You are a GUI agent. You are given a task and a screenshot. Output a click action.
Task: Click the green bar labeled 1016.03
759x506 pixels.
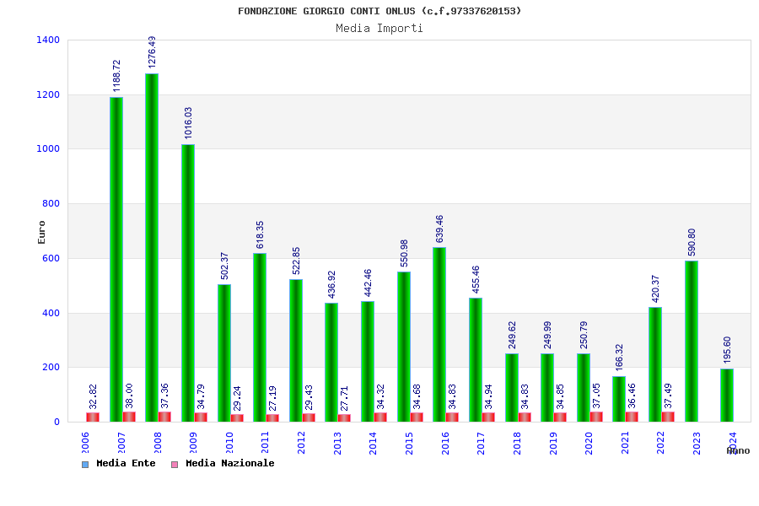click(x=188, y=283)
